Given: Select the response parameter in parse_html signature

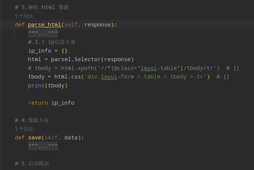Looking at the screenshot, I should click(98, 25).
